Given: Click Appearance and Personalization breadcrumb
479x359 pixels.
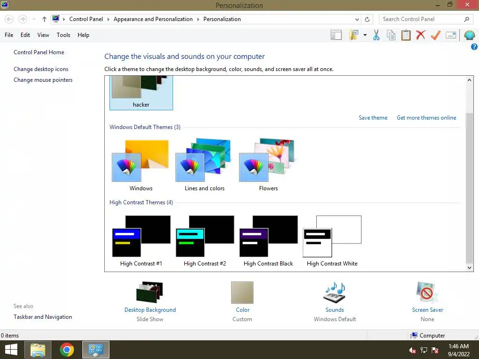Looking at the screenshot, I should pyautogui.click(x=153, y=19).
